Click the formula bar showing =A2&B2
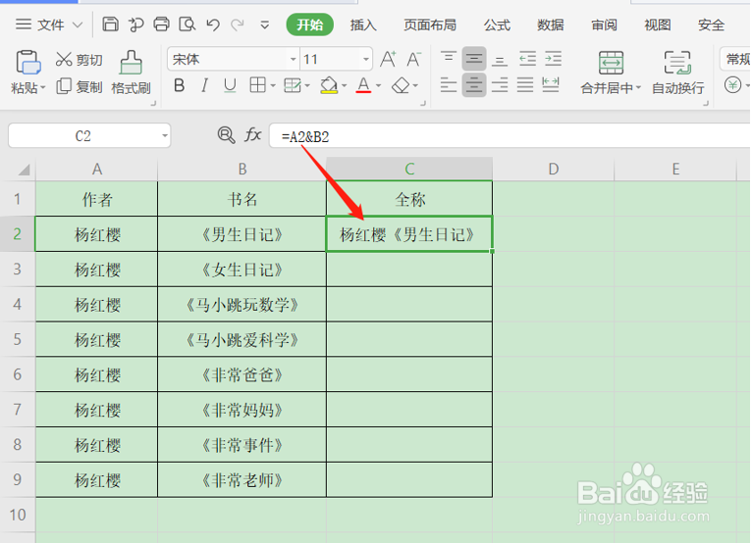The height and width of the screenshot is (543, 752). pos(510,136)
